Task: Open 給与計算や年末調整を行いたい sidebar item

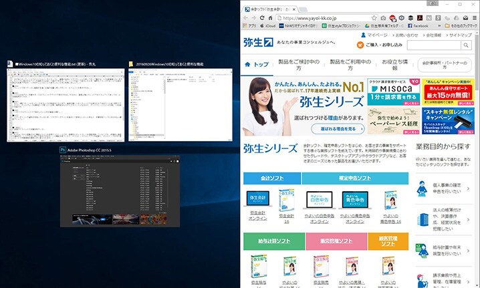Action: coord(443,251)
